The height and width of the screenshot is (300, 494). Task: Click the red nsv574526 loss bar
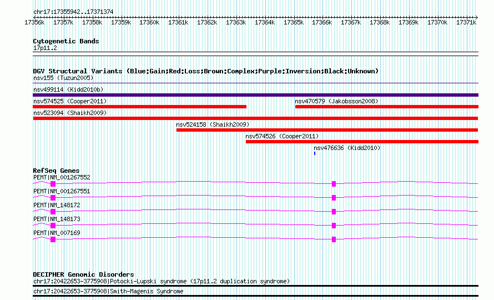click(362, 142)
